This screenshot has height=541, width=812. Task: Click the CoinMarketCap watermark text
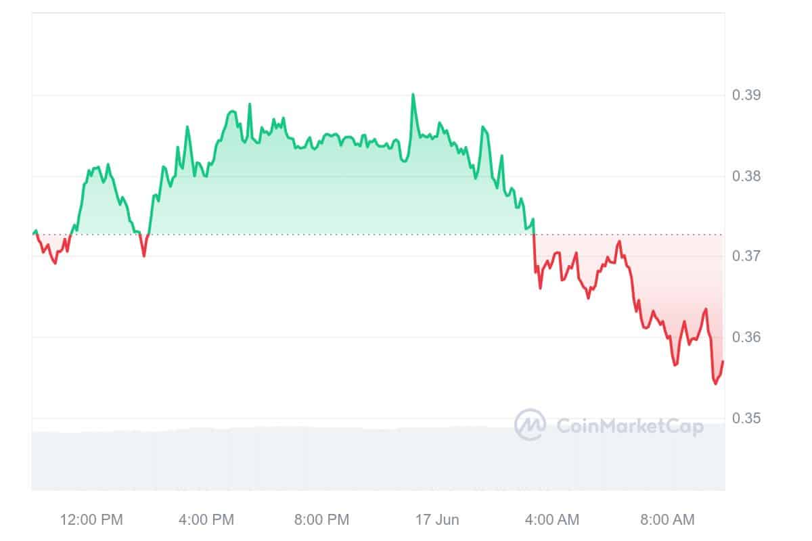click(x=629, y=426)
